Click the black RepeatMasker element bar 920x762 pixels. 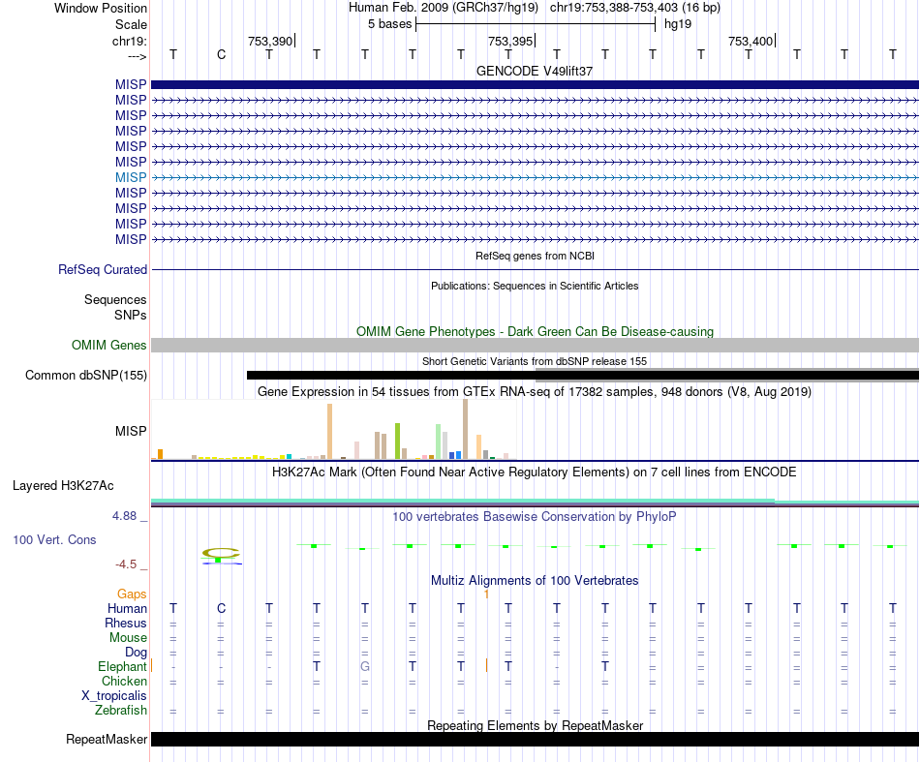[535, 739]
